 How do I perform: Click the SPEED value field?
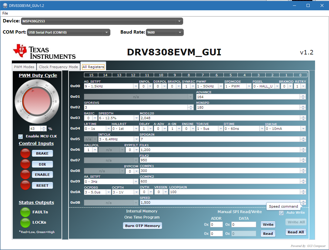click(220, 202)
